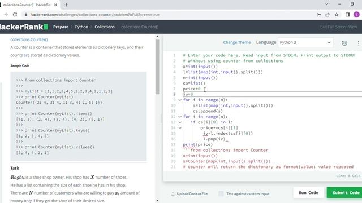
Task: Click code line cs=list()
Action: 194,83
